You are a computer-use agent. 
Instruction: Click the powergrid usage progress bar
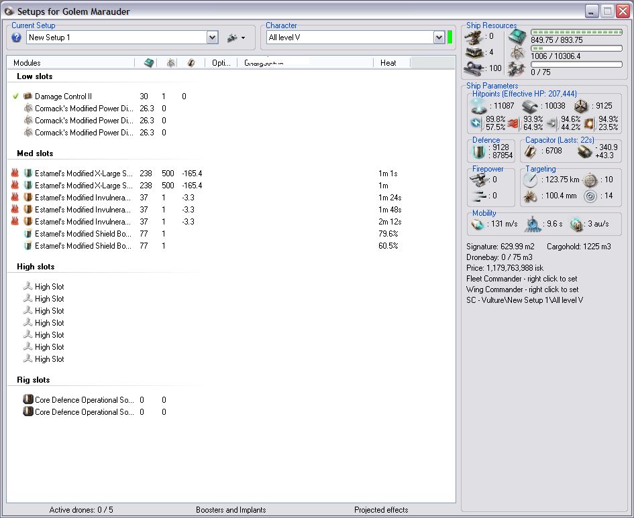(x=576, y=48)
